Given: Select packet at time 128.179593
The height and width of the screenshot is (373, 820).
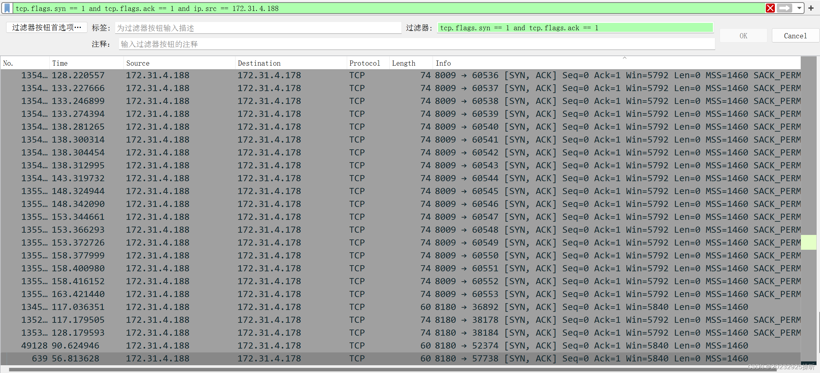Looking at the screenshot, I should (400, 333).
